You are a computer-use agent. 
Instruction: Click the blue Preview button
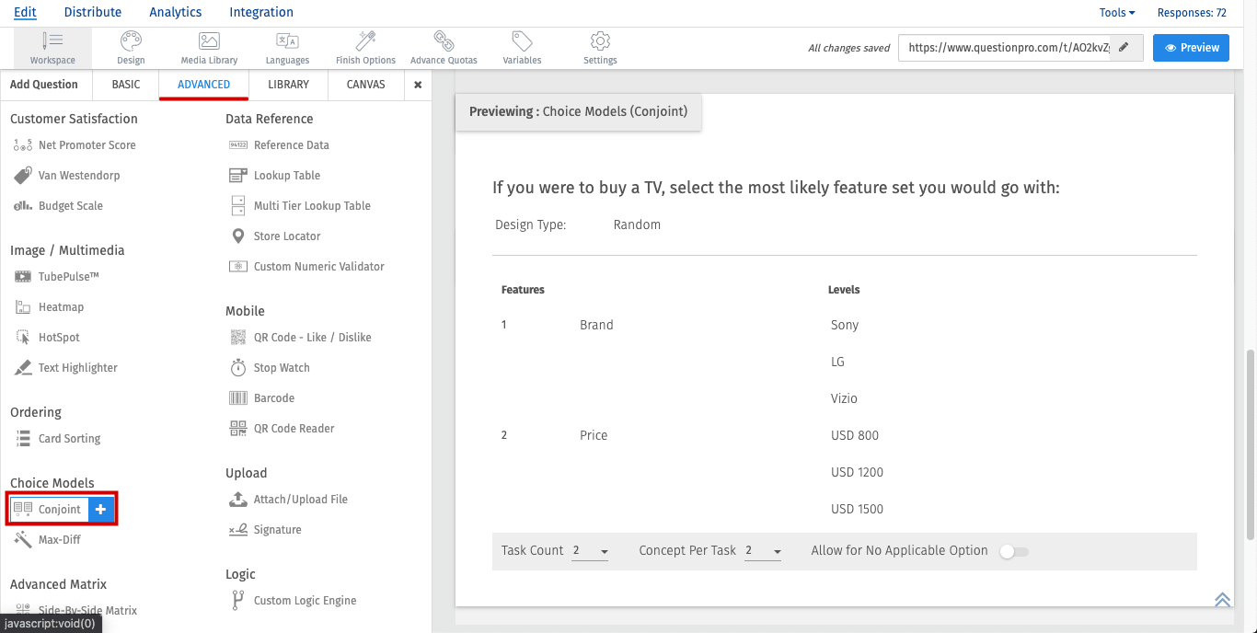[x=1191, y=48]
